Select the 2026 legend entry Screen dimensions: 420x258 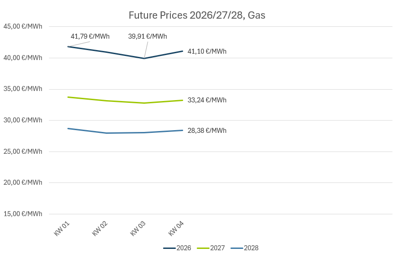point(184,248)
